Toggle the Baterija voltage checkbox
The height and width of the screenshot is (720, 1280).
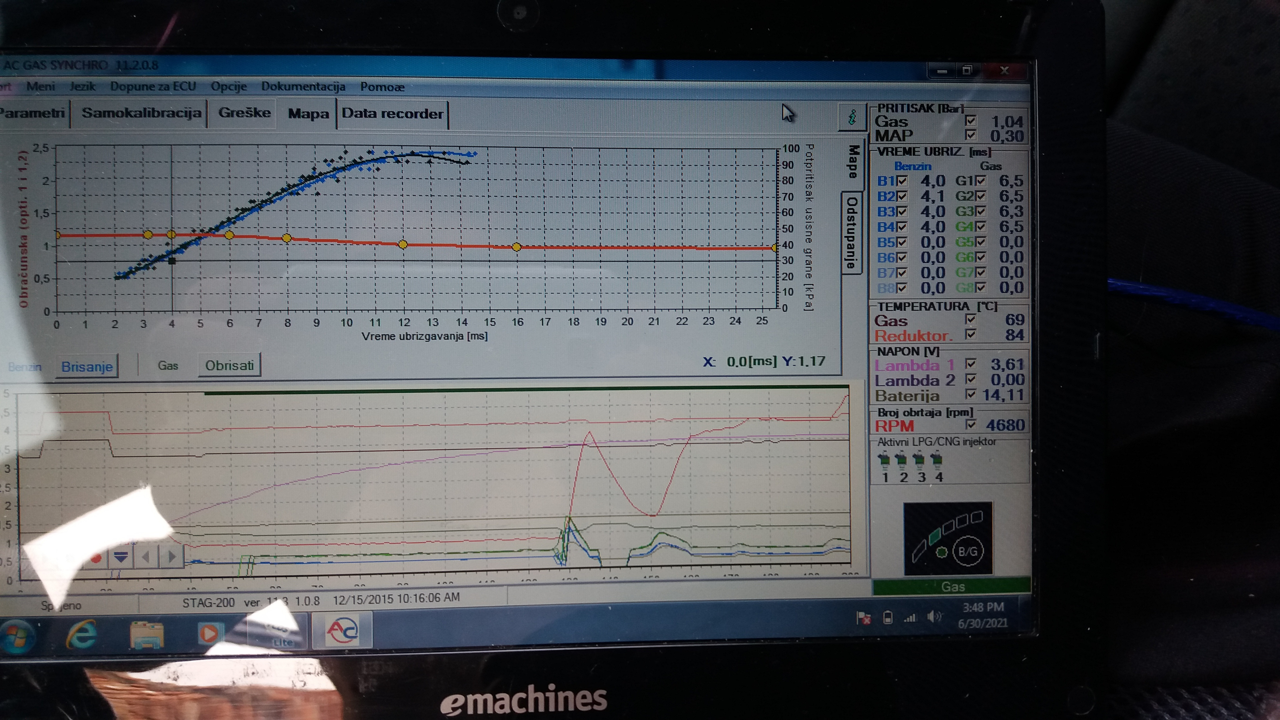point(971,394)
